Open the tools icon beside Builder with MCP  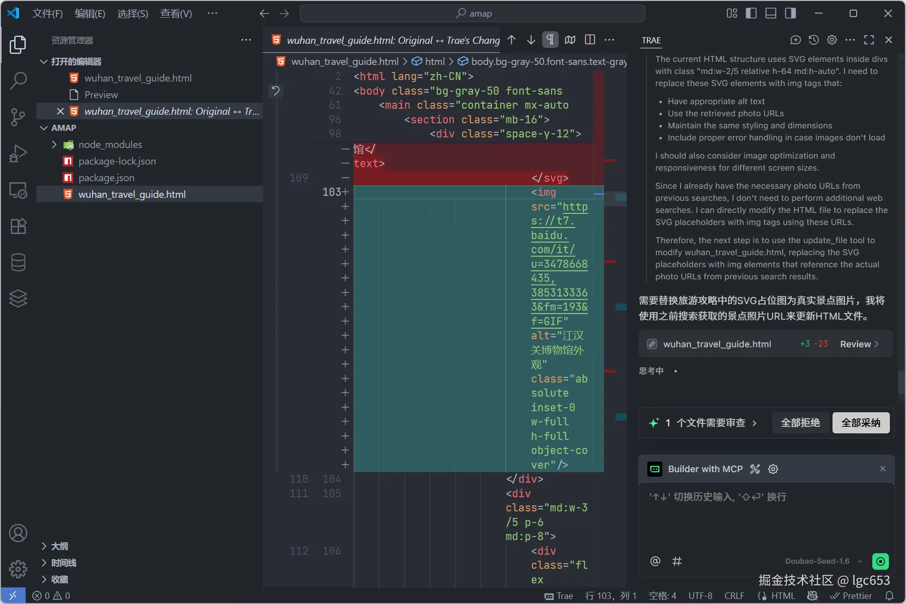point(755,469)
